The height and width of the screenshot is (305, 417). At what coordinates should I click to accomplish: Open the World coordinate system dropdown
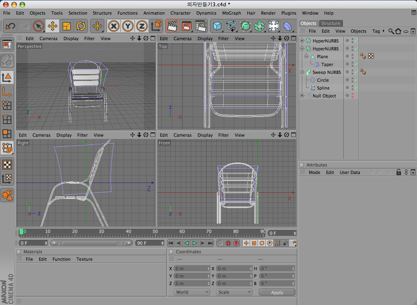[x=192, y=292]
